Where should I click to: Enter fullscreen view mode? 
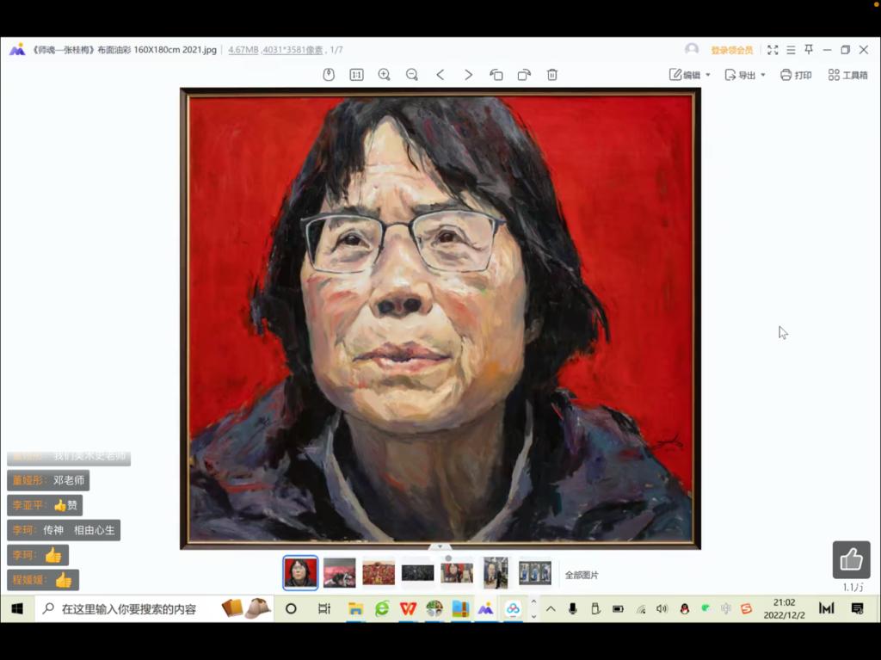point(773,50)
